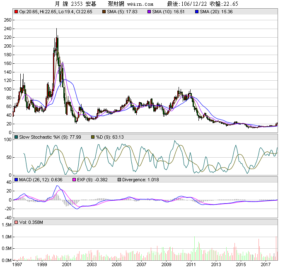Click the red OHLC price legend swatch
This screenshot has width=290, height=269.
16,12
